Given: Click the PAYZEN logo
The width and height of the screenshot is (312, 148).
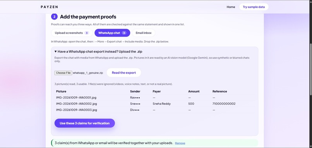Looking at the screenshot, I should click(49, 7).
